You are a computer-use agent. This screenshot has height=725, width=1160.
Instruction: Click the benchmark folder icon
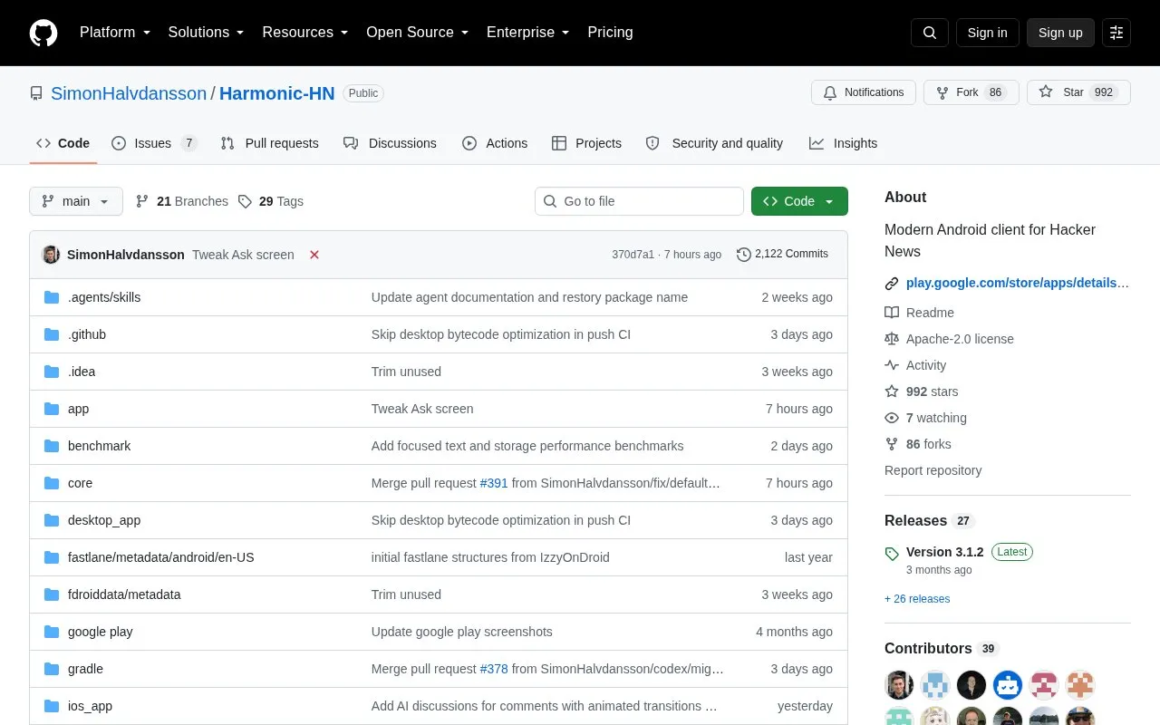pyautogui.click(x=52, y=446)
